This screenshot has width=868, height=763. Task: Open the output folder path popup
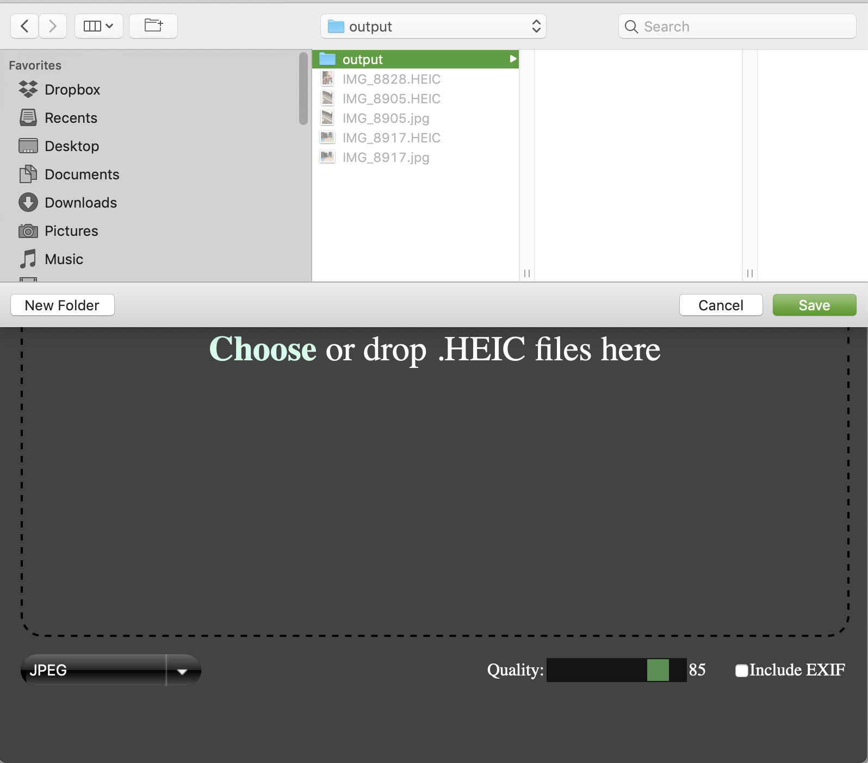pyautogui.click(x=433, y=27)
